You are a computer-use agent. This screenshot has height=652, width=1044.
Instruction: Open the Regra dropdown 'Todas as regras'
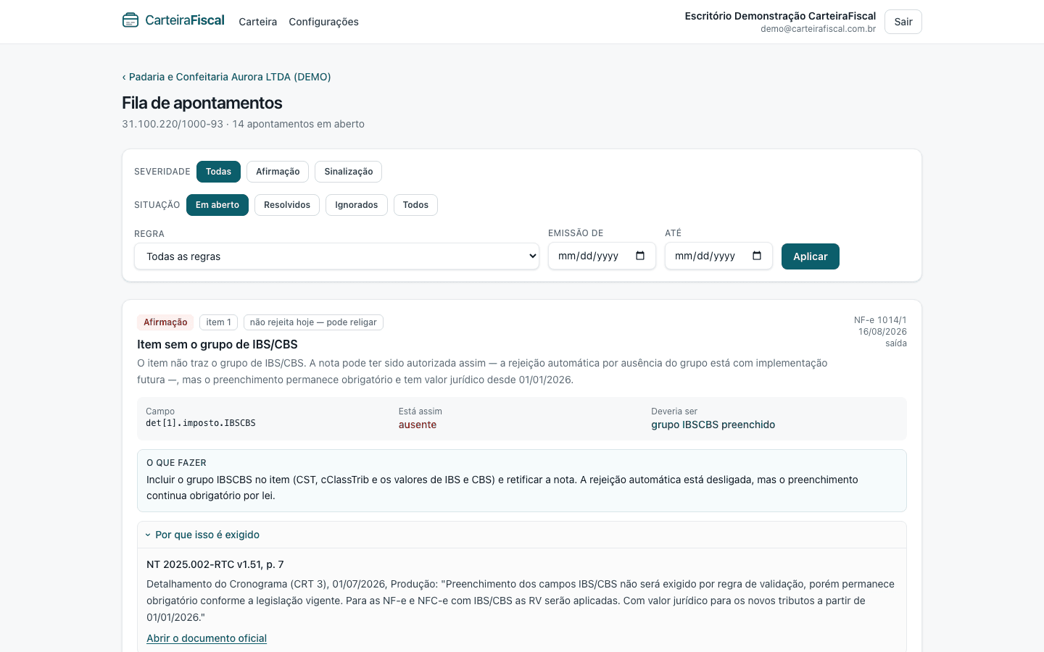336,256
